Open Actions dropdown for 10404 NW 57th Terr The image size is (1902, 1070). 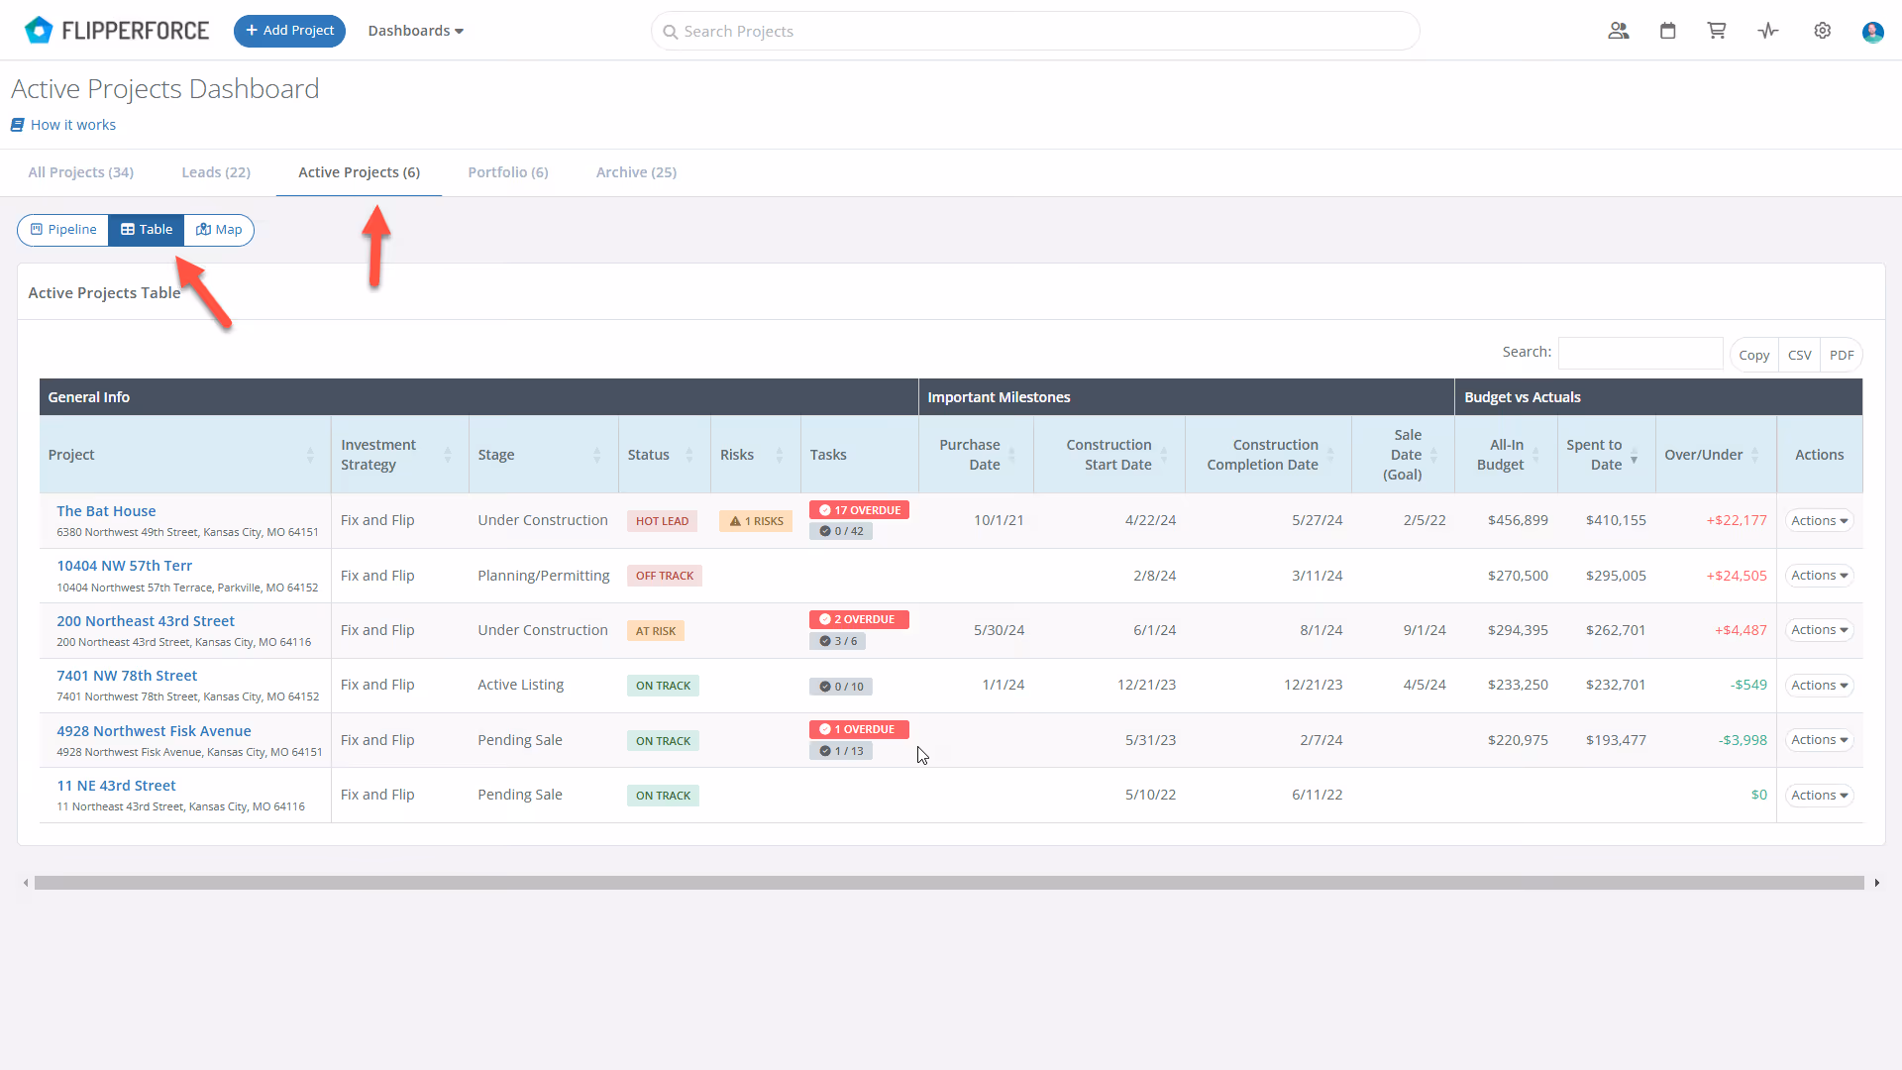pyautogui.click(x=1820, y=576)
